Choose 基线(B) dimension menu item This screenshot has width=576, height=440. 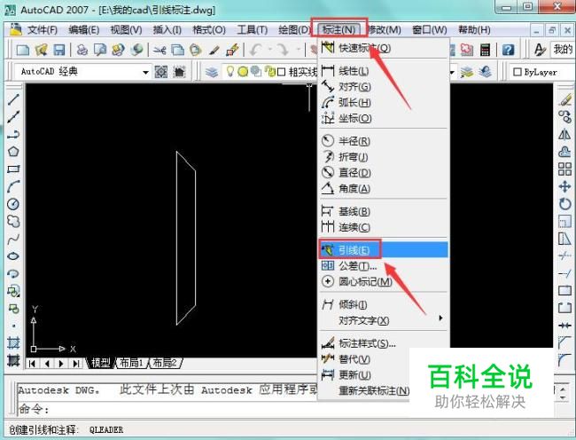click(x=384, y=211)
